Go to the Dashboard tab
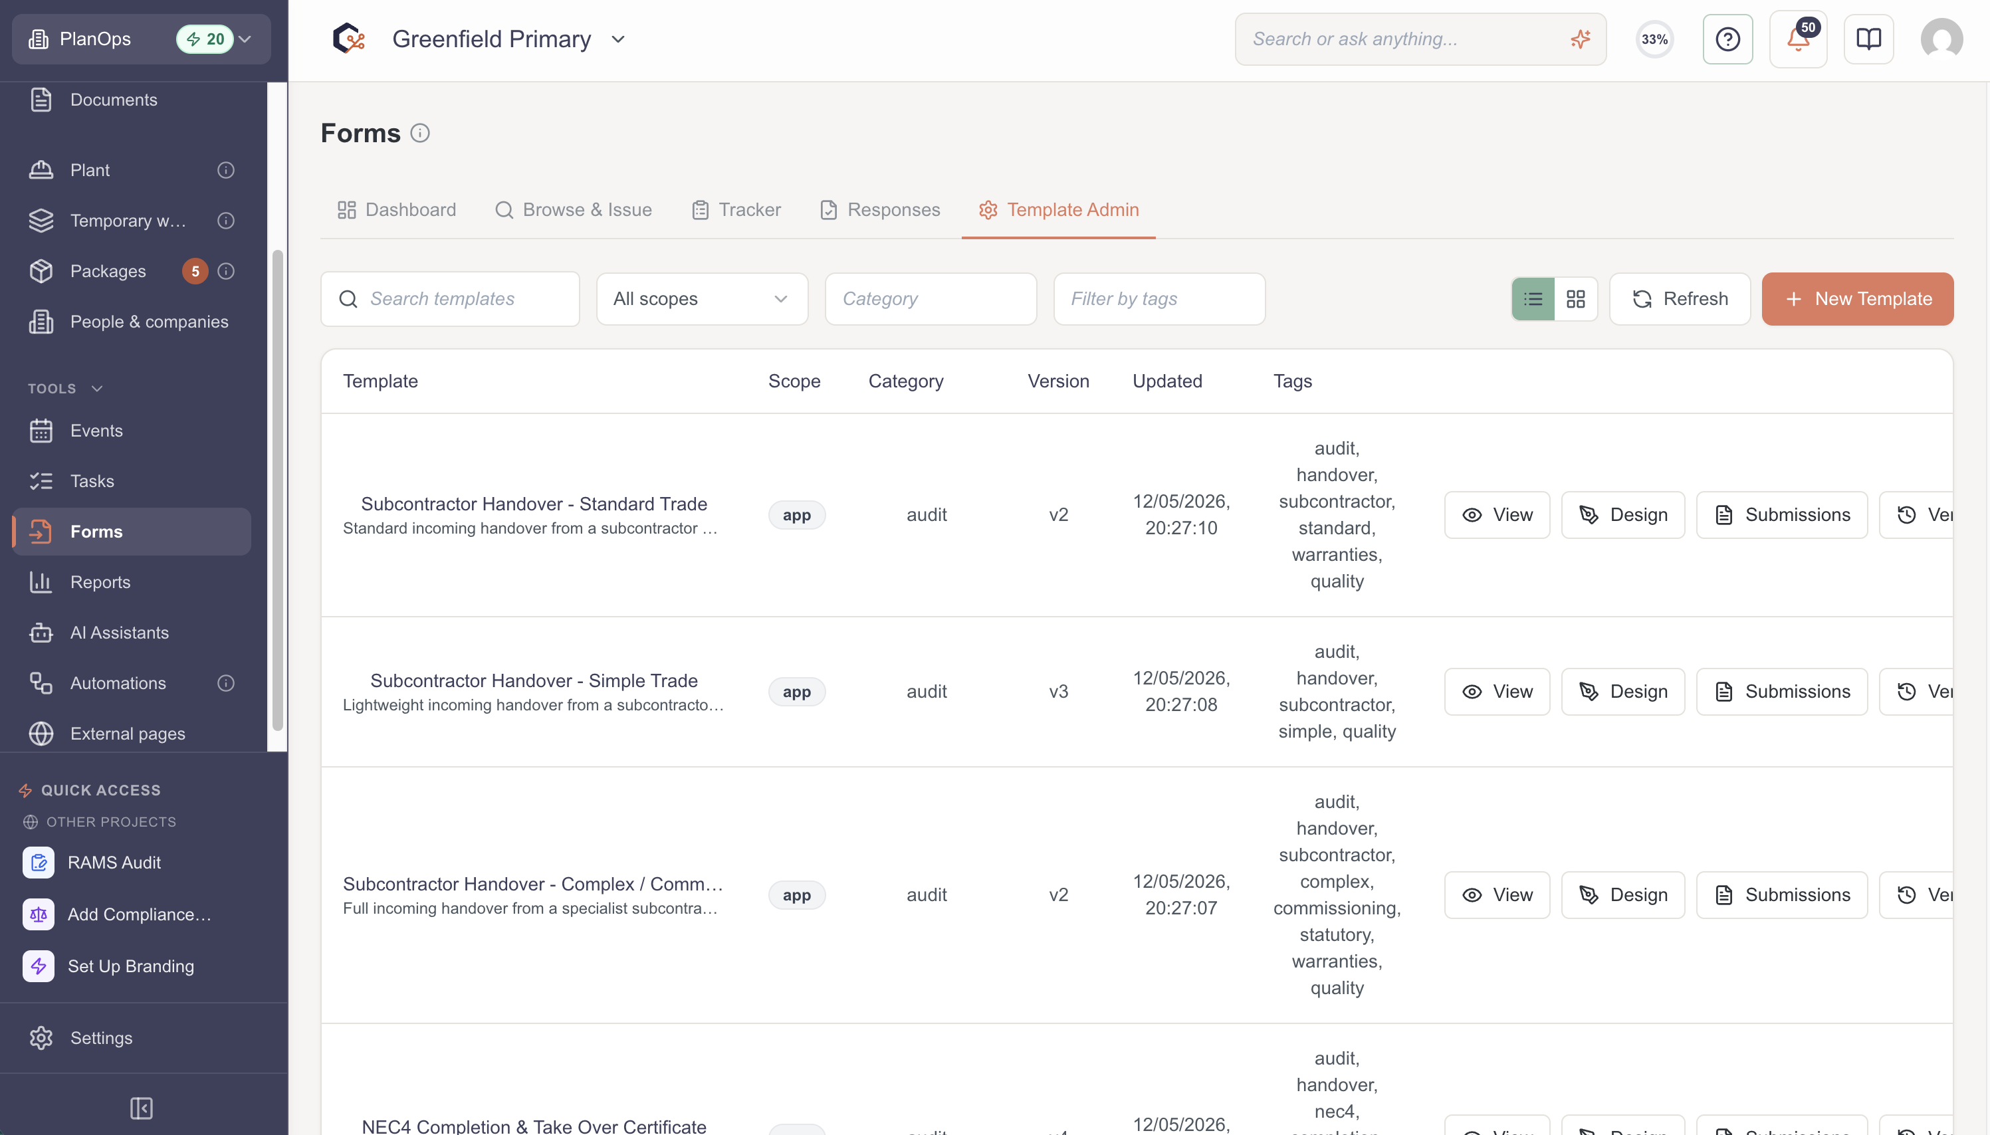The width and height of the screenshot is (1990, 1135). coord(396,210)
